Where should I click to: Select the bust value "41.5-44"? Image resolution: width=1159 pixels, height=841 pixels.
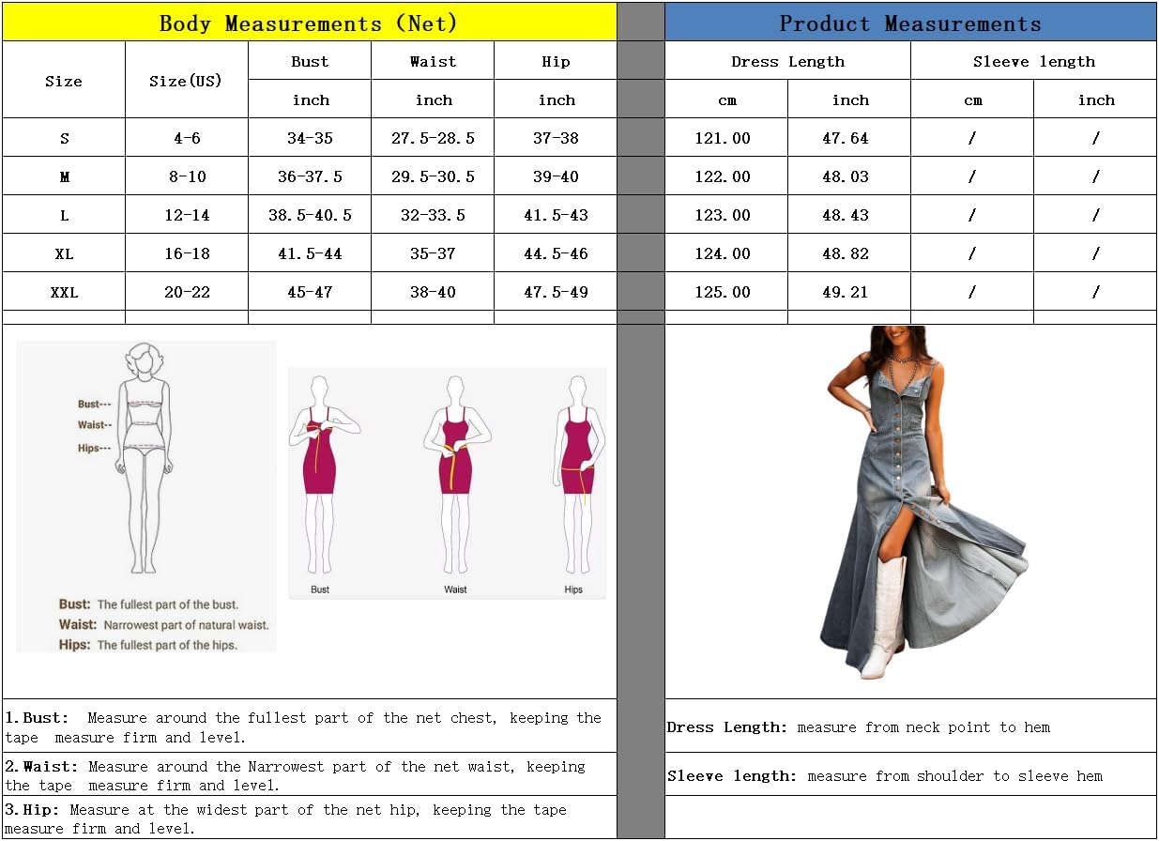[310, 253]
